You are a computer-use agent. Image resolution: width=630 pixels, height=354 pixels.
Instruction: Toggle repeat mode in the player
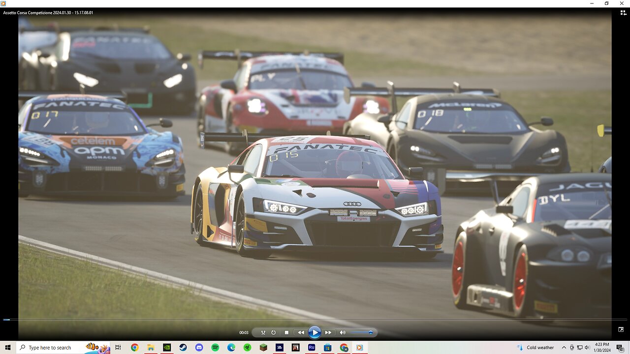[273, 333]
